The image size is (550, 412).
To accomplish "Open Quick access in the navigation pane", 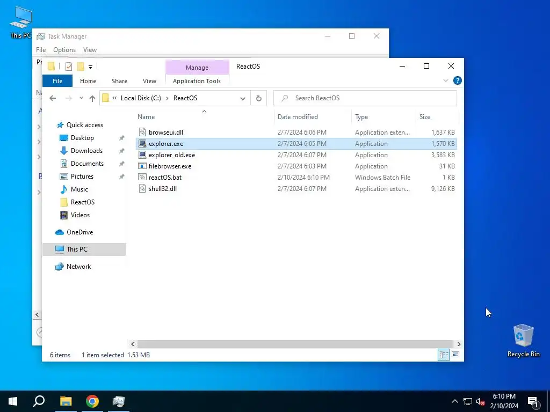I will click(x=84, y=124).
